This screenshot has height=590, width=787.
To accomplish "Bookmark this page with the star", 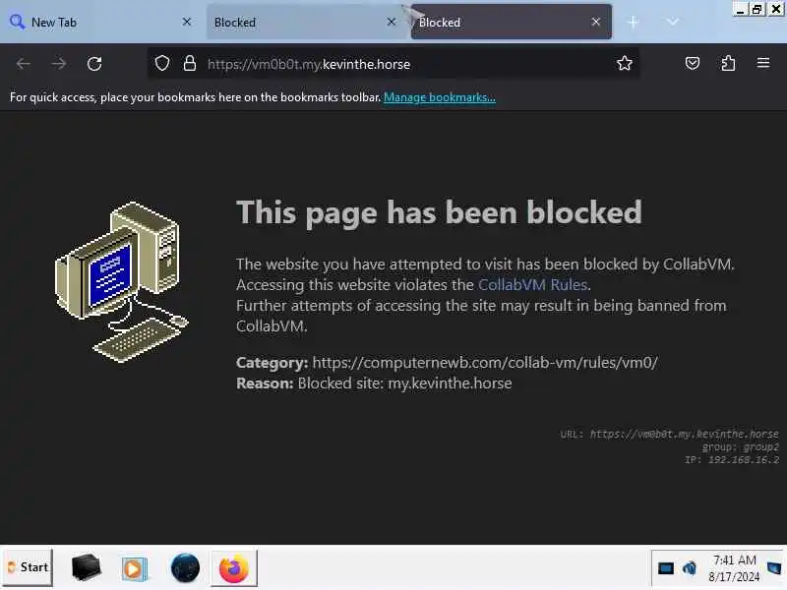I will (x=625, y=63).
